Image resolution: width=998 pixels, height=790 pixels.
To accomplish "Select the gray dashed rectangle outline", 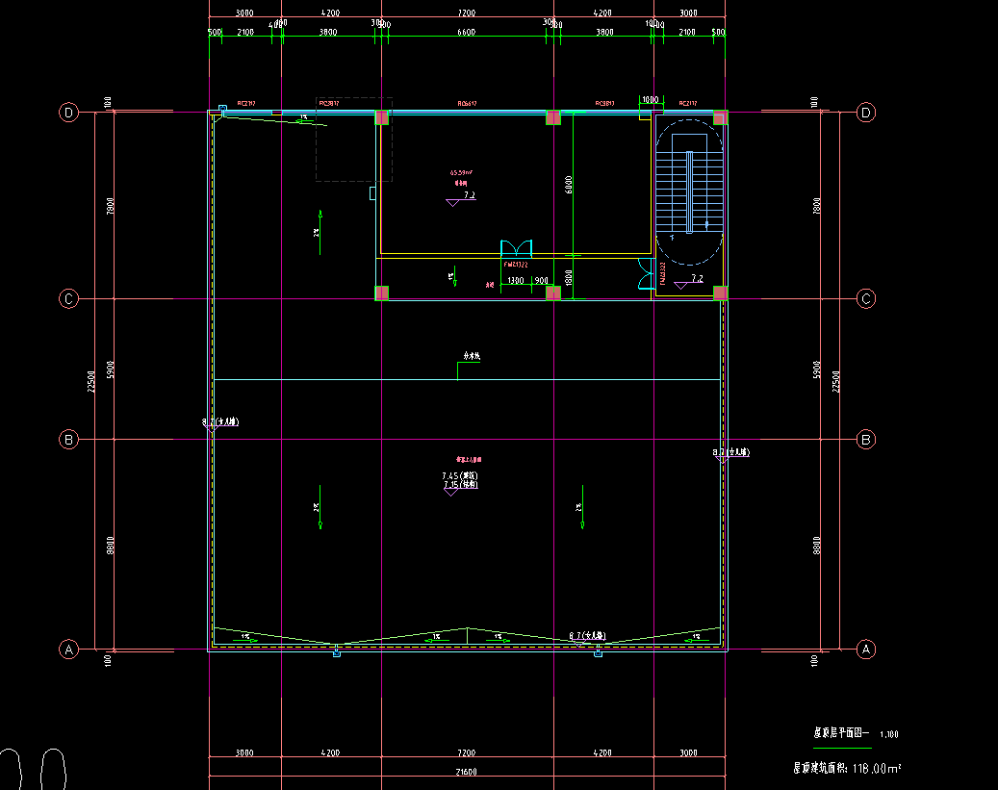I will point(354,140).
